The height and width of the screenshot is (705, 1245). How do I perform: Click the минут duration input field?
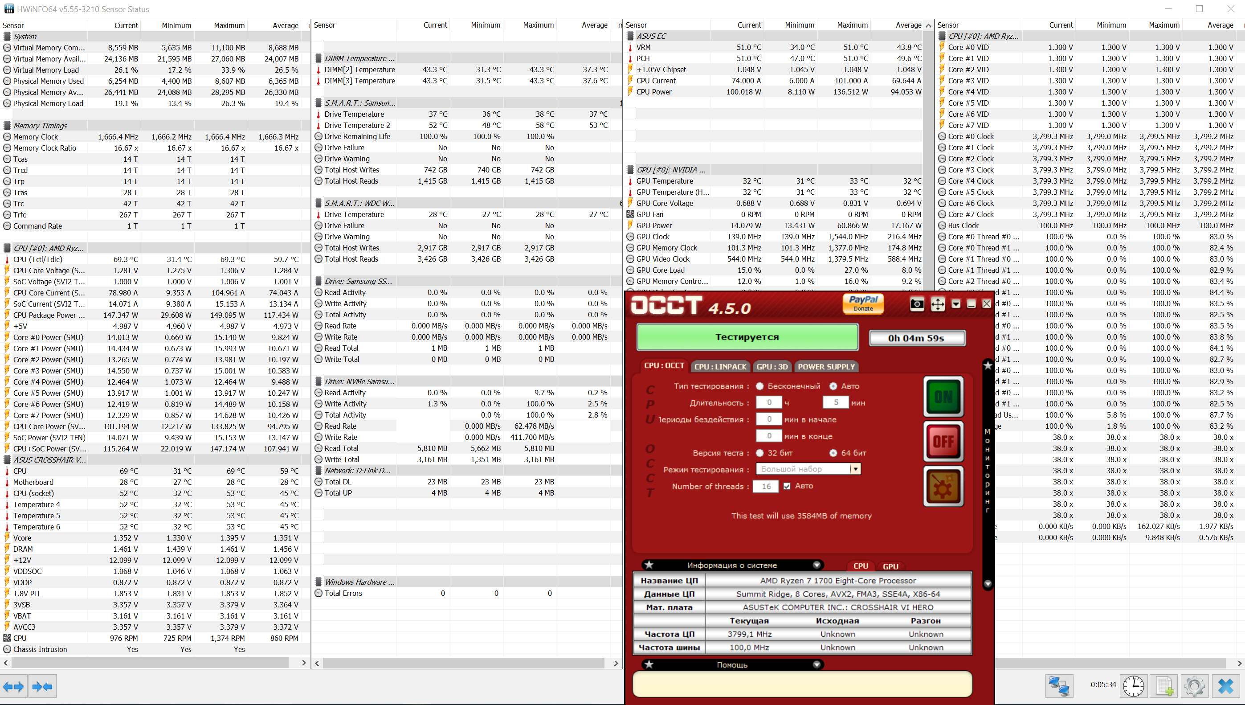tap(836, 402)
